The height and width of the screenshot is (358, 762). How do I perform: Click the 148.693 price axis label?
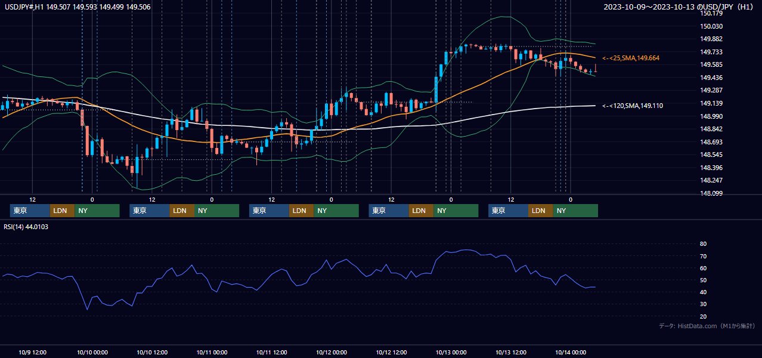[711, 141]
